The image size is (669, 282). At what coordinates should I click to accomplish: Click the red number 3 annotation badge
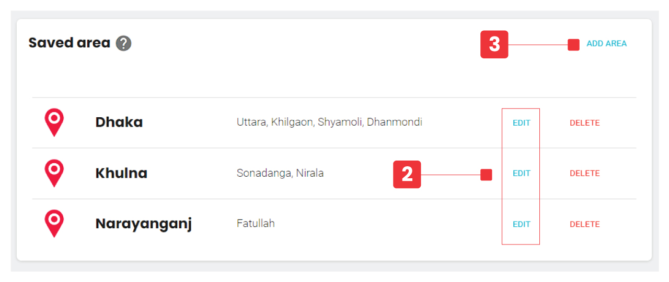(x=494, y=44)
